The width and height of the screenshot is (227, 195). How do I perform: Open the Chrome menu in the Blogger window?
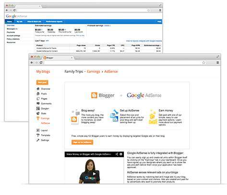(x=217, y=63)
